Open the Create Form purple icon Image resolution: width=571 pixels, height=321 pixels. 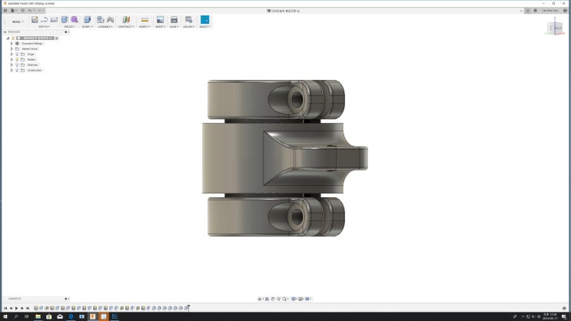point(75,20)
